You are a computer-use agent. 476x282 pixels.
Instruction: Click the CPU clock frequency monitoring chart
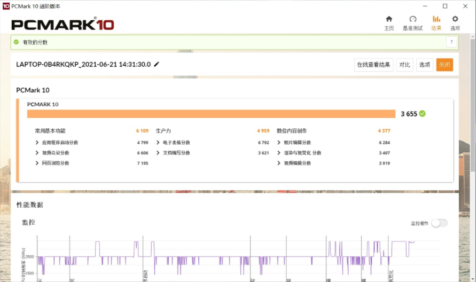coord(238,258)
